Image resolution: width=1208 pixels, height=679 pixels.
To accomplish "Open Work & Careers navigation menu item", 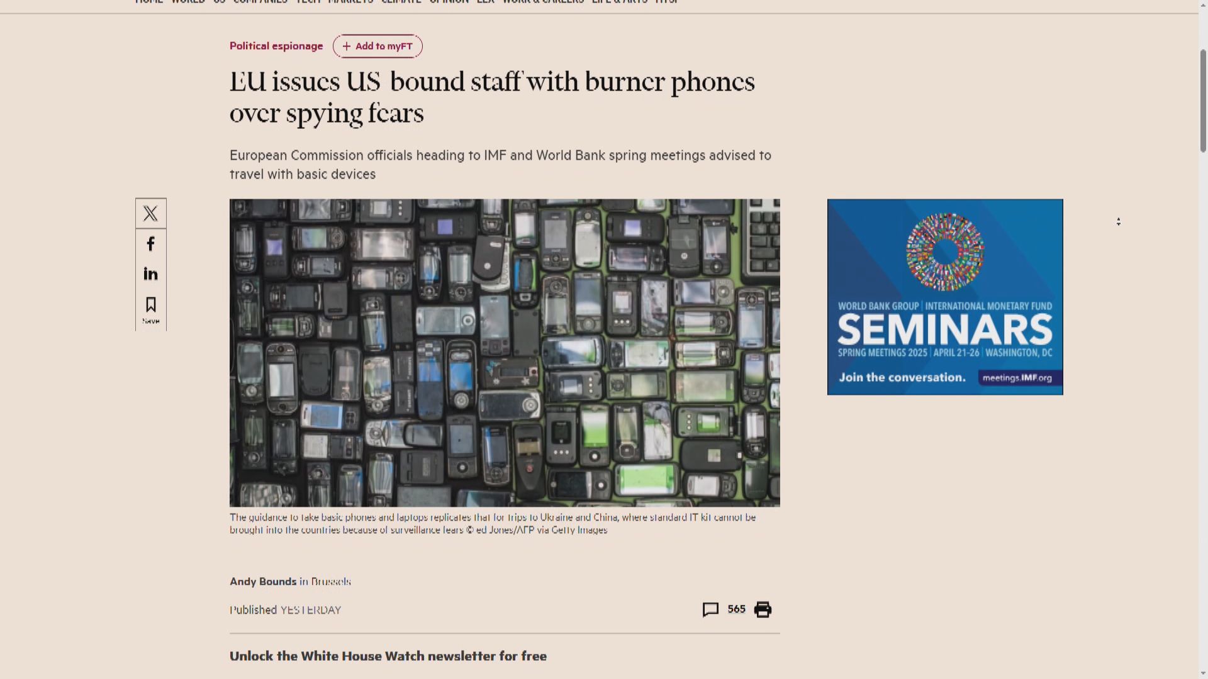I will [543, 2].
